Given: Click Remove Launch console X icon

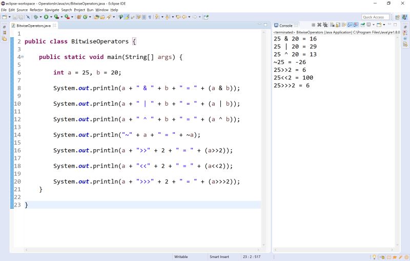Looking at the screenshot, I should pyautogui.click(x=319, y=25).
